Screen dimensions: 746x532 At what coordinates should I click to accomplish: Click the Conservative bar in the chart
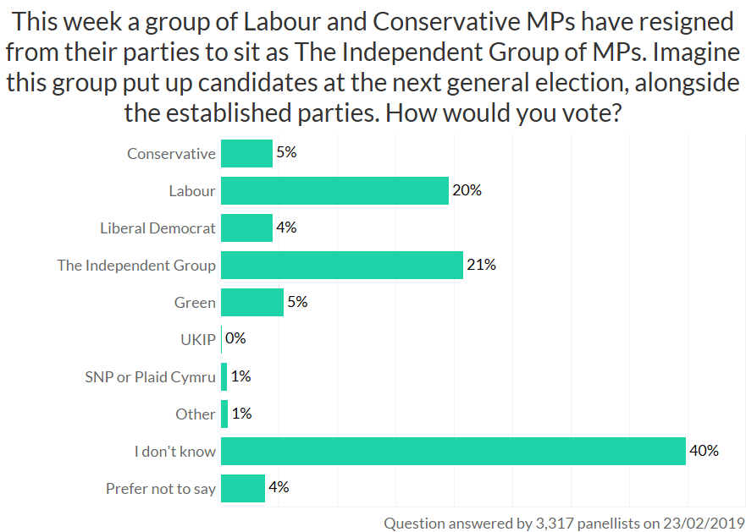pos(246,154)
